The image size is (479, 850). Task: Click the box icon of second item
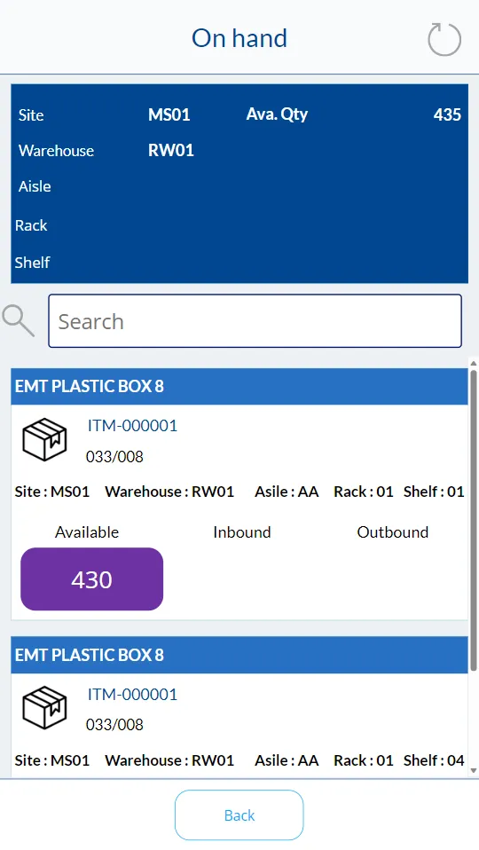tap(45, 707)
